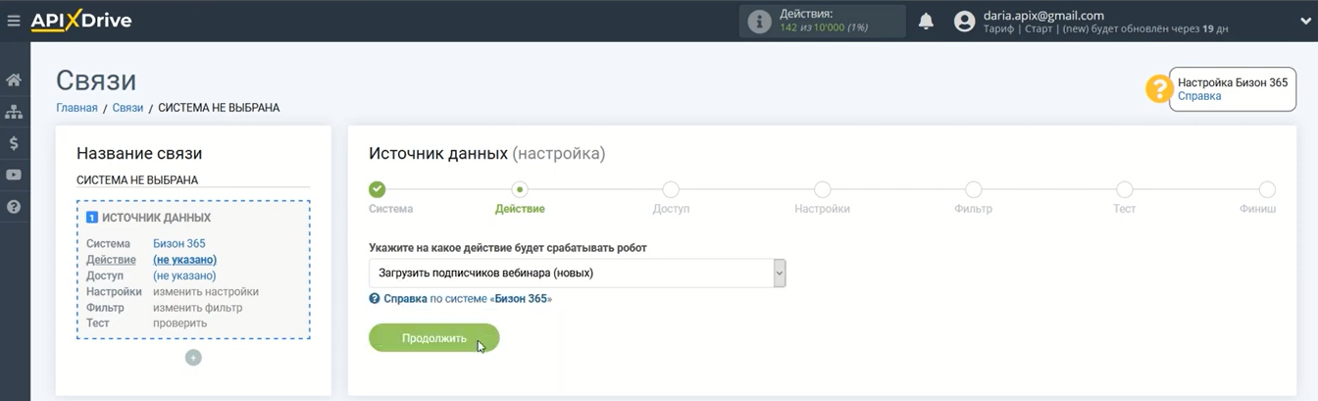Open notifications bell
The width and height of the screenshot is (1318, 401).
click(x=926, y=22)
